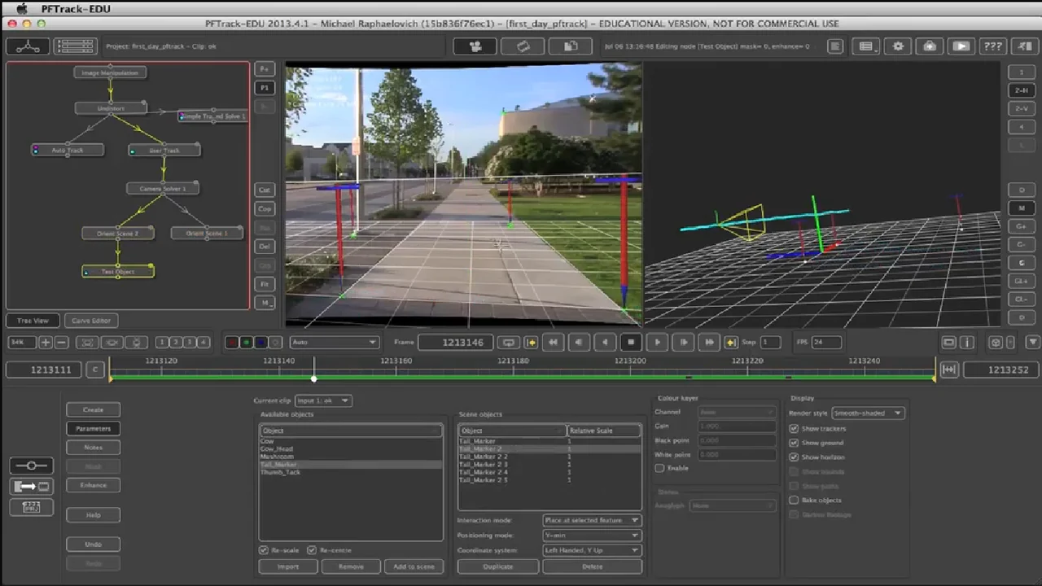Open the Coordinate system dropdown
The image size is (1042, 586).
(x=592, y=550)
